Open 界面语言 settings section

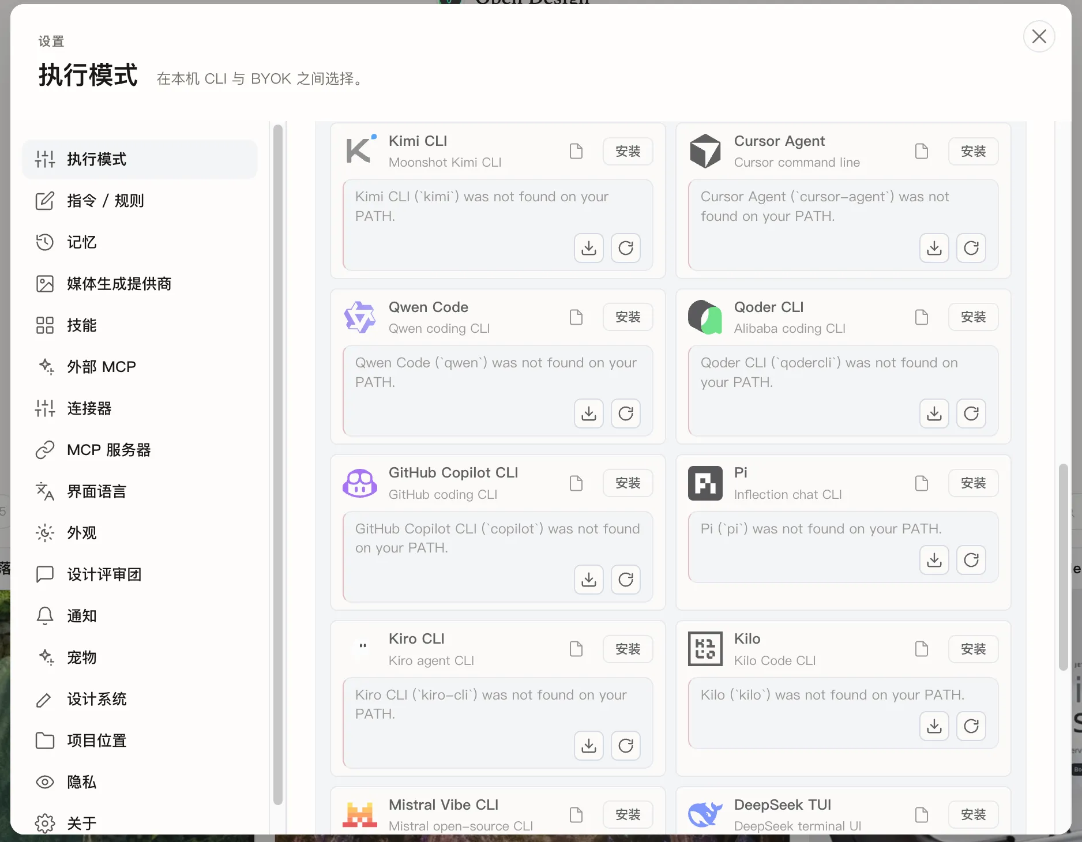point(140,491)
